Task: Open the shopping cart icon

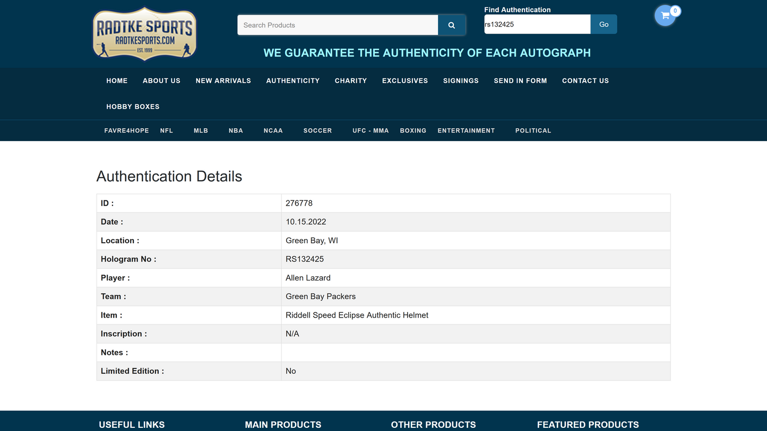Action: pyautogui.click(x=665, y=15)
